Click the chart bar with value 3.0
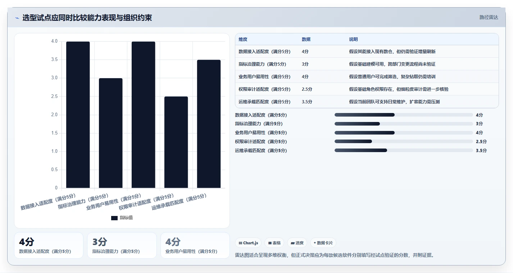This screenshot has height=273, width=513. (x=111, y=133)
